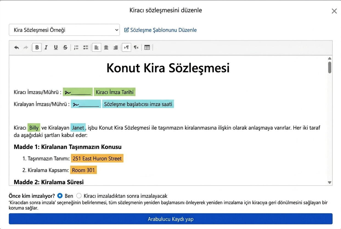
Task: Toggle bold formatting
Action: (x=37, y=48)
